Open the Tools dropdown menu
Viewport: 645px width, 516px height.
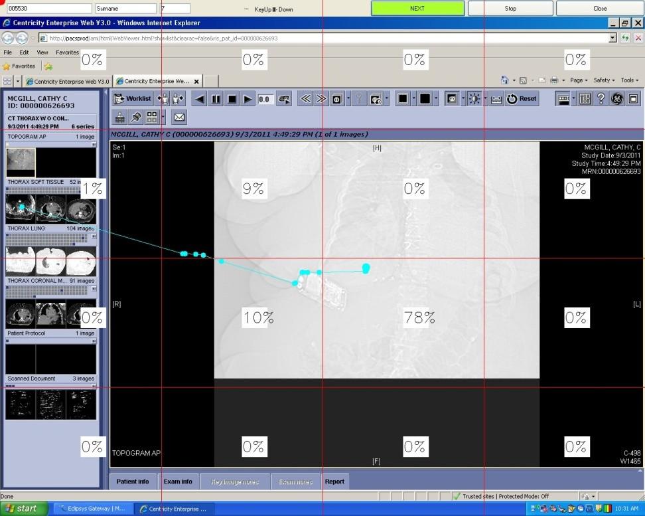(629, 80)
